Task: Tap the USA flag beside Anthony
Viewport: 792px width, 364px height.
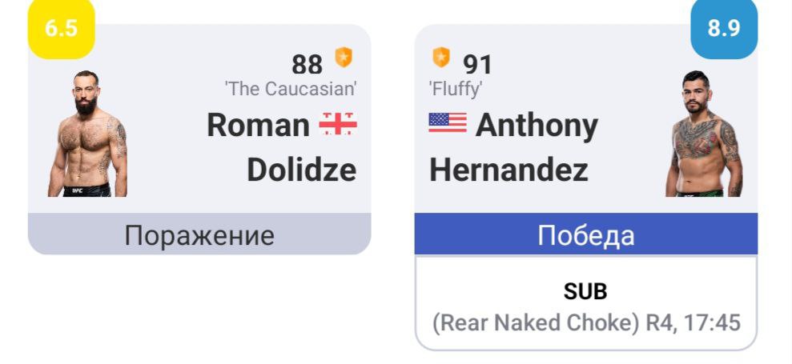Action: (x=448, y=122)
